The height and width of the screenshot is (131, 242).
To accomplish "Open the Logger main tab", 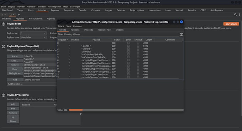I will coord(109,10).
